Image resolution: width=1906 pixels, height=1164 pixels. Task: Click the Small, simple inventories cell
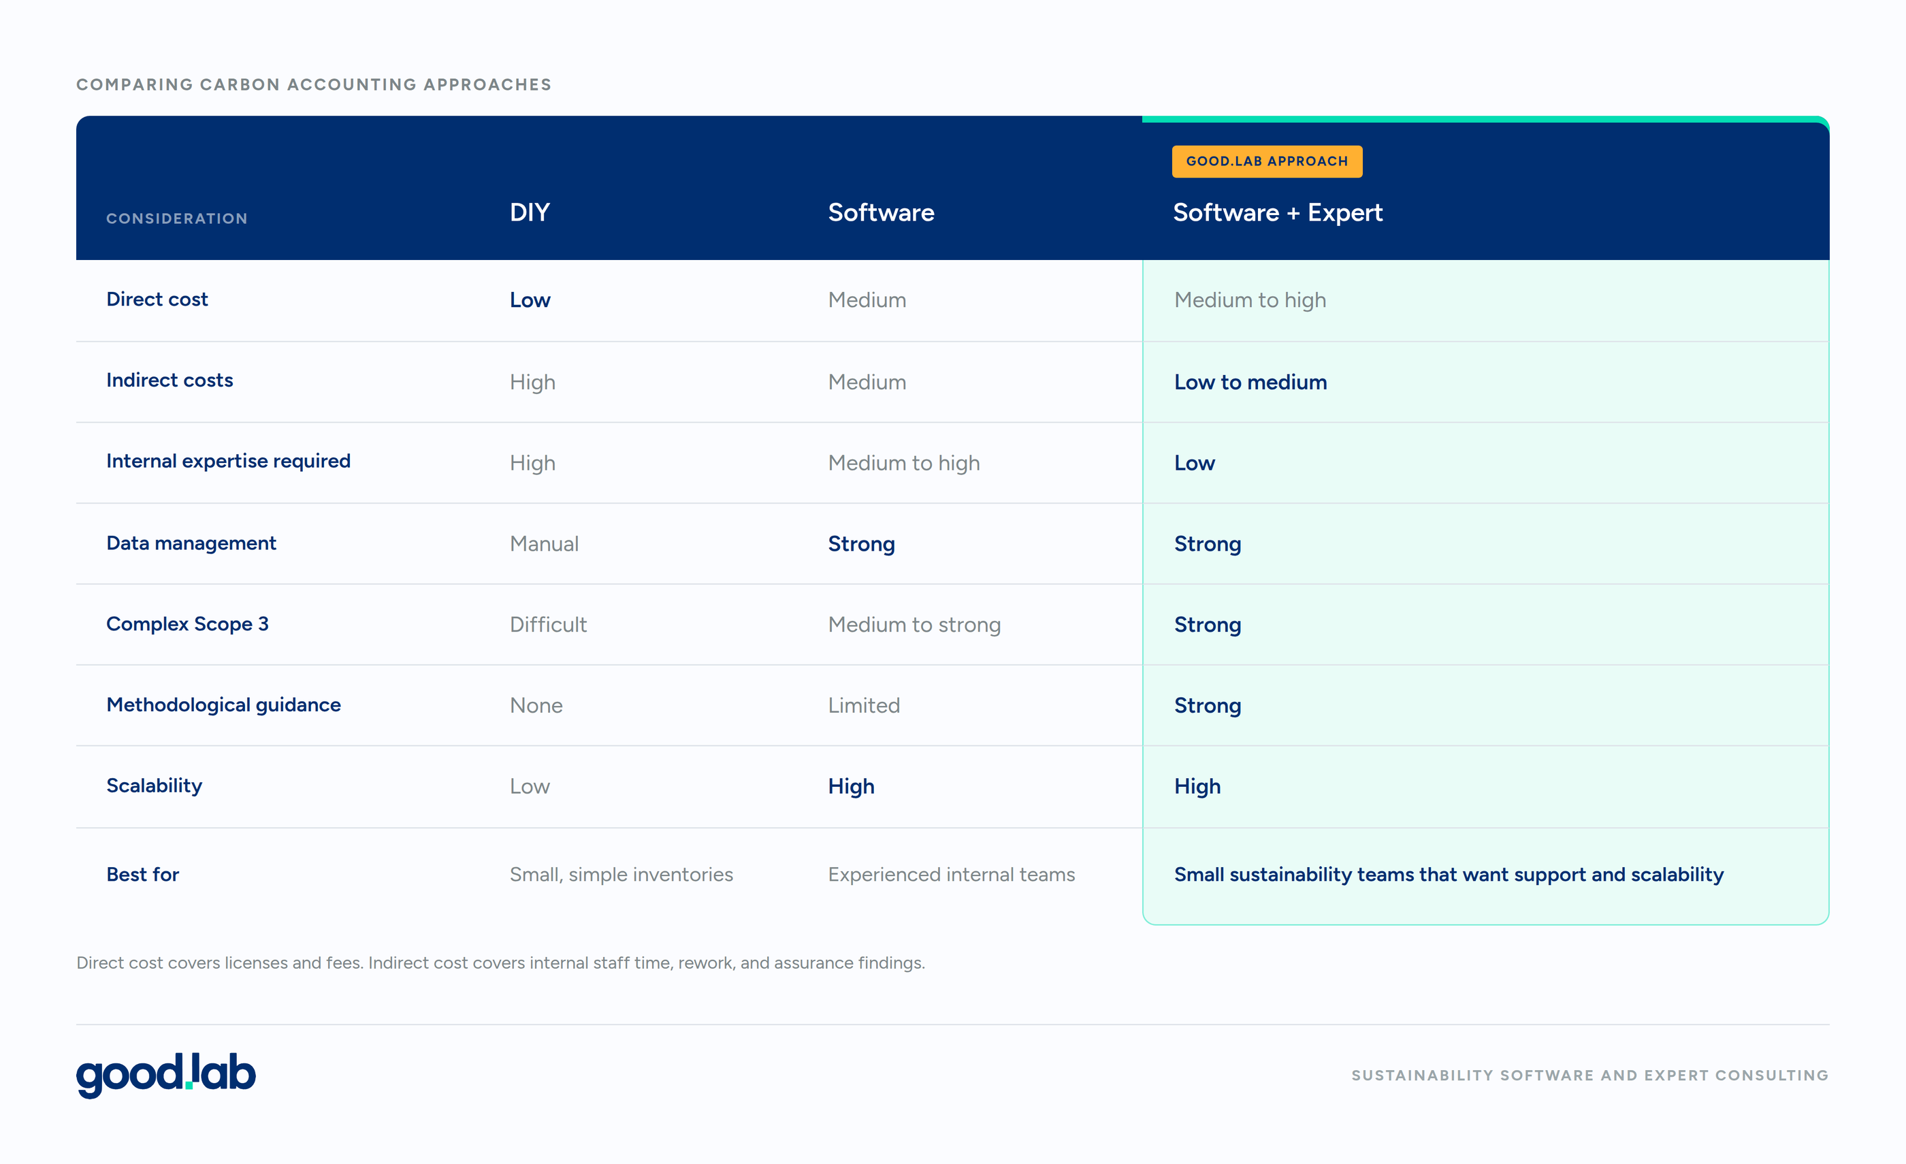621,875
